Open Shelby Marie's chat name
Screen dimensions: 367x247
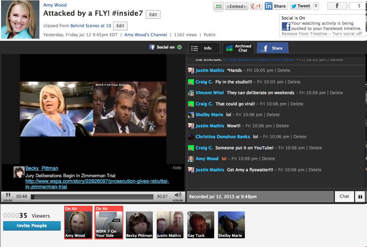209,115
